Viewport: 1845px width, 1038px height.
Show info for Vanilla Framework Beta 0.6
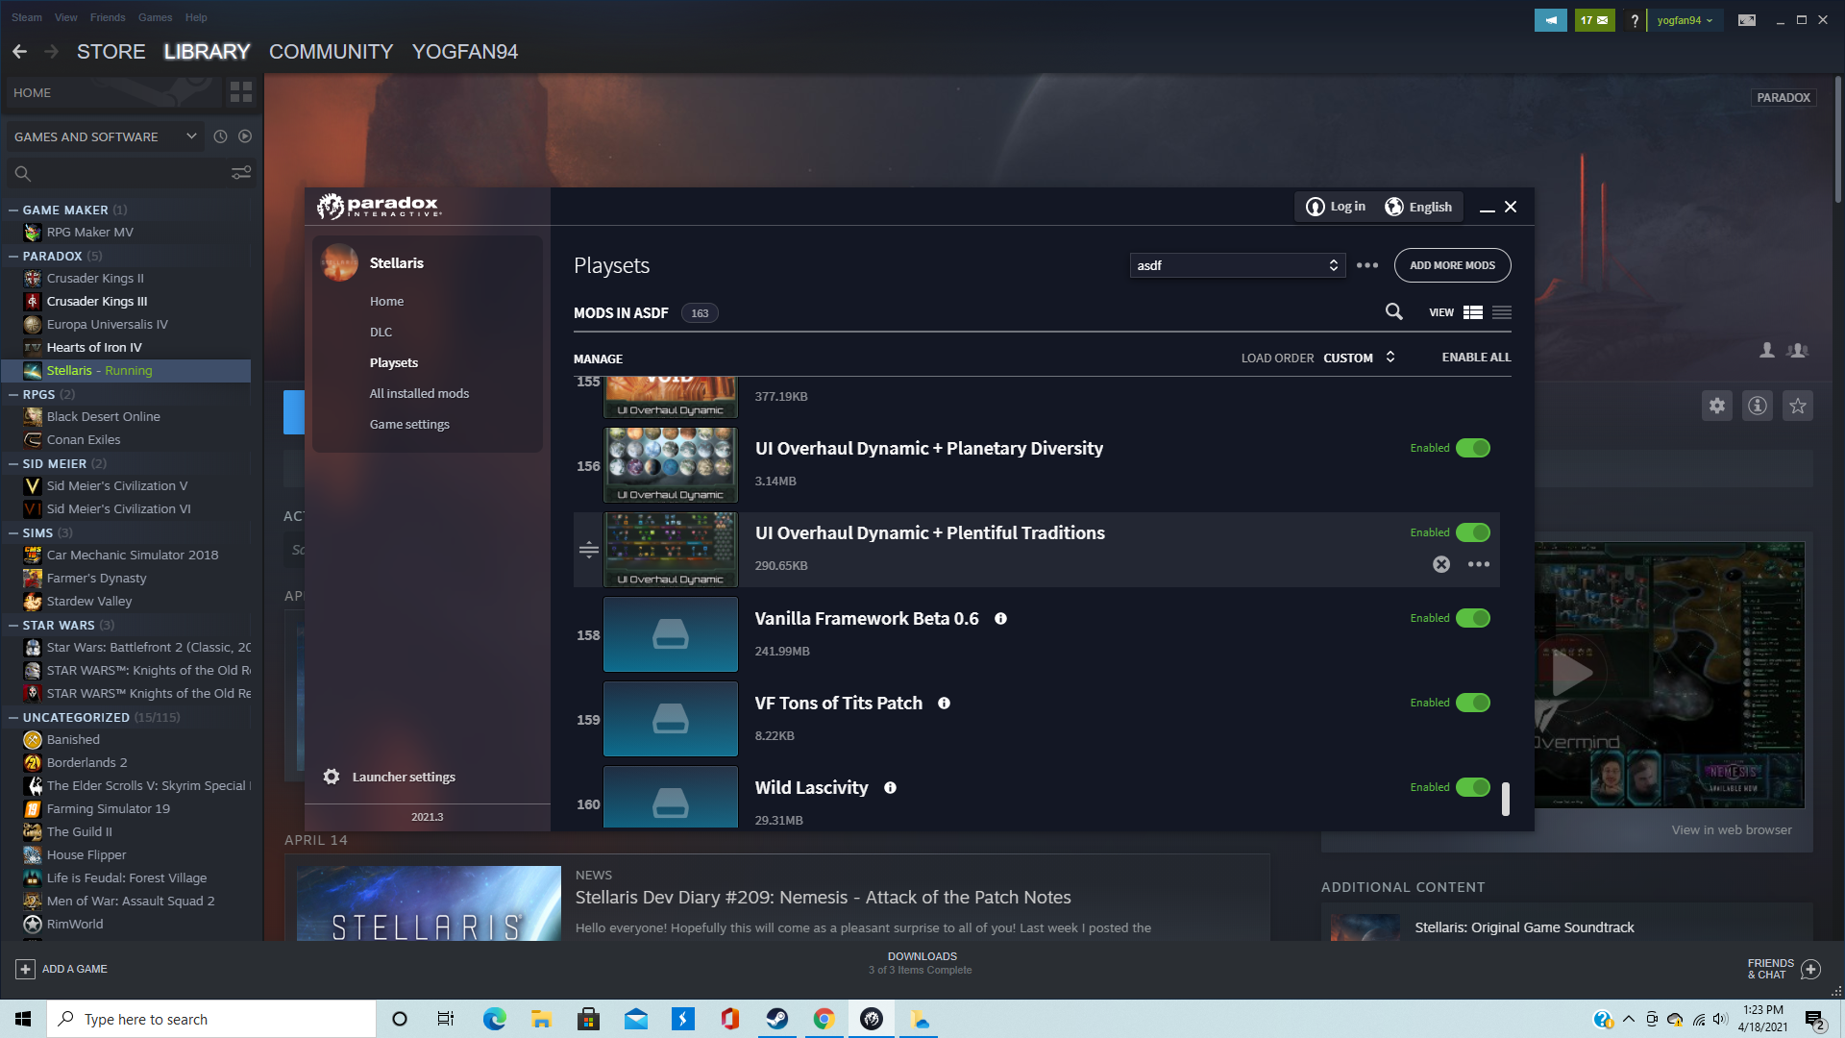(x=1000, y=619)
